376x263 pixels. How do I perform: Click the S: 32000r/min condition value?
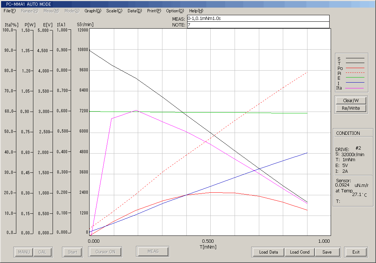coord(350,154)
